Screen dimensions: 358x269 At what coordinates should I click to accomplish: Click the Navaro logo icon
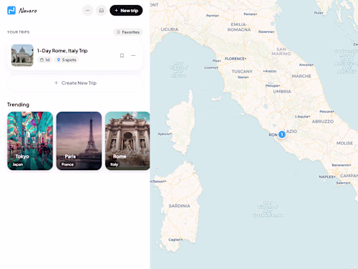11,11
